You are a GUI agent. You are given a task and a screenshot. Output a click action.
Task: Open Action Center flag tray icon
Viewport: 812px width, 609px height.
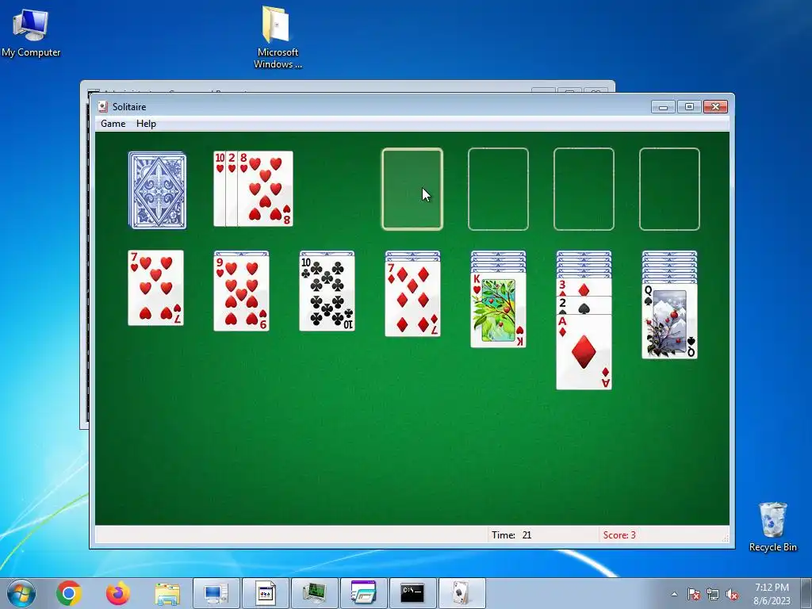click(693, 594)
